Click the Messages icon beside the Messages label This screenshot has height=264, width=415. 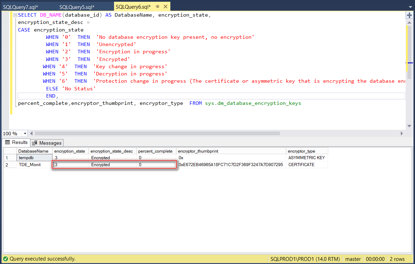click(x=34, y=143)
